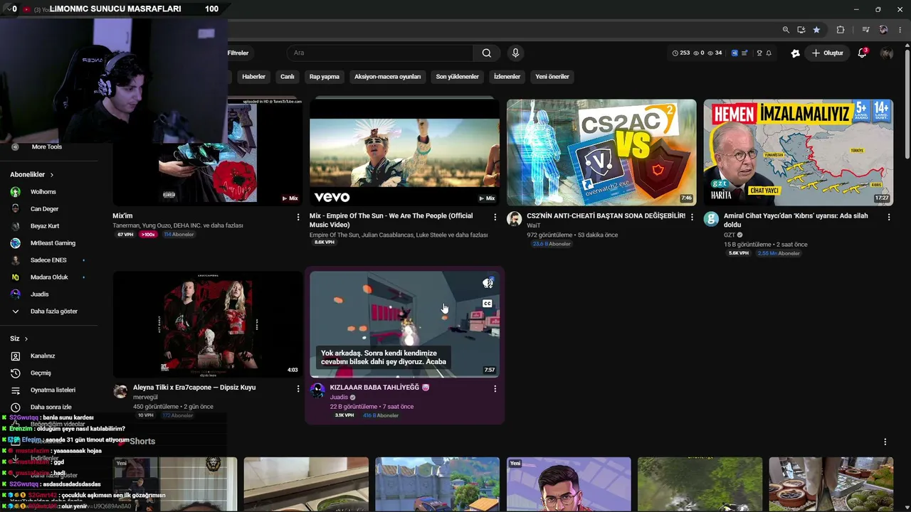Open Juadis channel avatar under video
The image size is (911, 512).
317,390
